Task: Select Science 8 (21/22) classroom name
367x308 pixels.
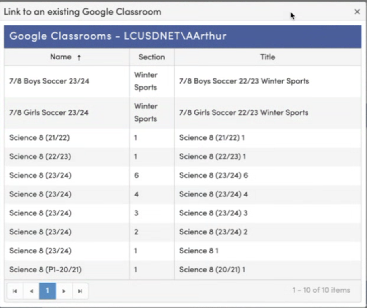Action: 39,137
